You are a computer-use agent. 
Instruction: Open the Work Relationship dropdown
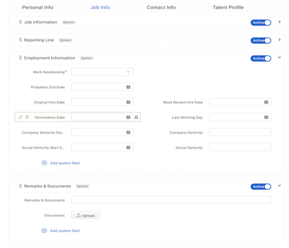102,72
